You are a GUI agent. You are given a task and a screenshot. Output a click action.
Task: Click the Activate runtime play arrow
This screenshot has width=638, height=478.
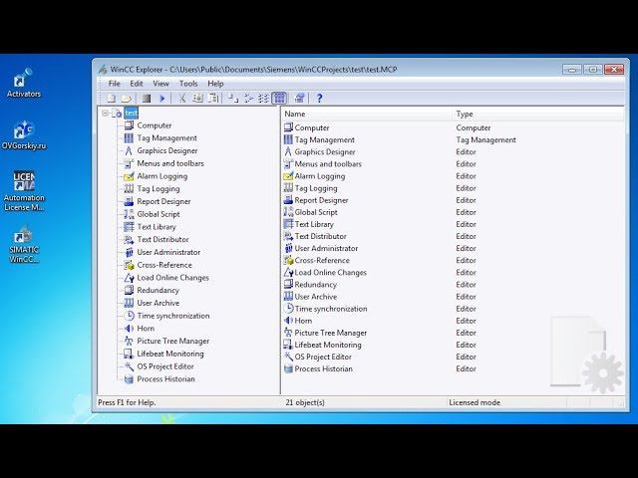click(161, 98)
